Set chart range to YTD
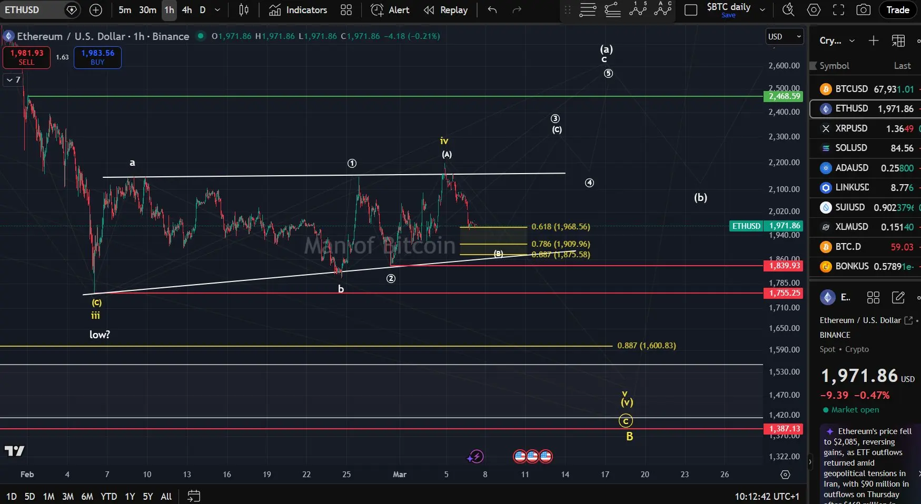 [x=108, y=496]
